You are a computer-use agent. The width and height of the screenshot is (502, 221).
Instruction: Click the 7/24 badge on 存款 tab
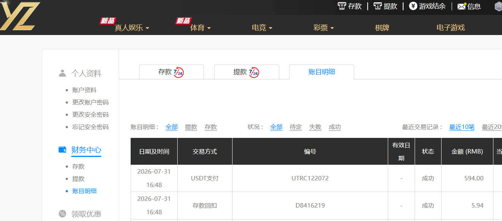179,72
